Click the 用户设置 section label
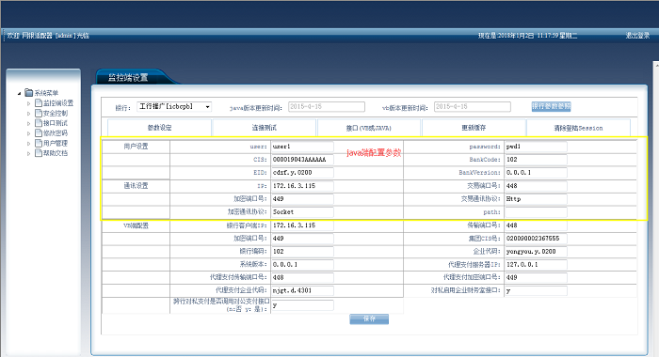Image resolution: width=659 pixels, height=357 pixels. [x=136, y=147]
